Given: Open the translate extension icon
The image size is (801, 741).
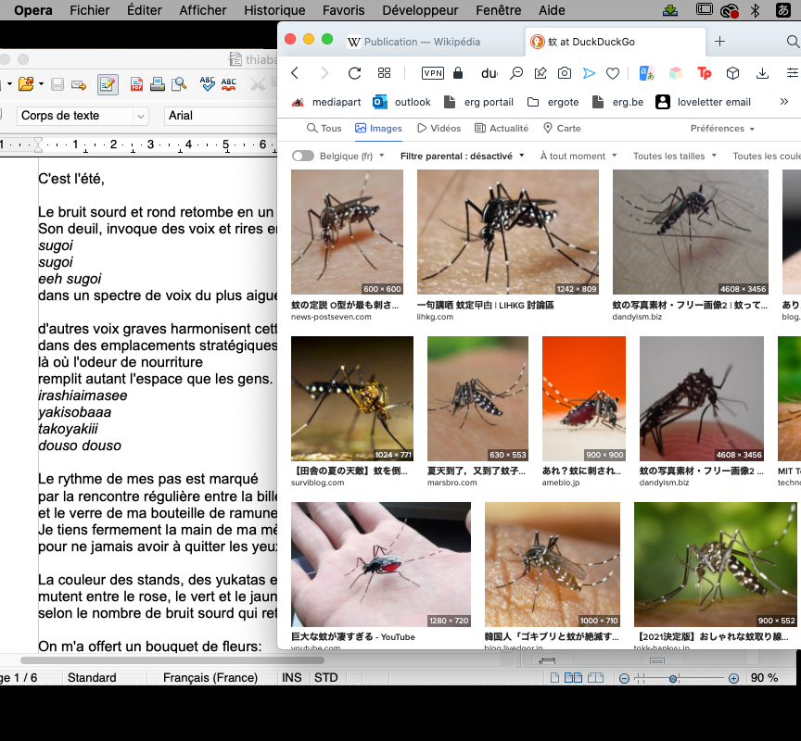Looking at the screenshot, I should tap(647, 73).
